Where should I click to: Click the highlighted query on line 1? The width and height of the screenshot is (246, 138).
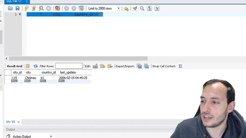pyautogui.click(x=65, y=15)
